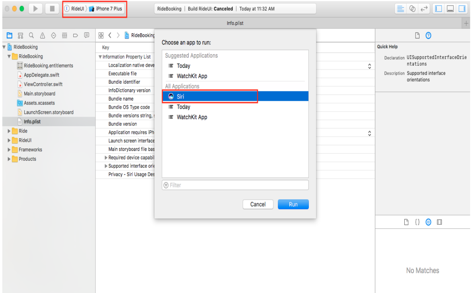The height and width of the screenshot is (293, 472).
Task: Open the Report navigator
Action: tap(87, 35)
